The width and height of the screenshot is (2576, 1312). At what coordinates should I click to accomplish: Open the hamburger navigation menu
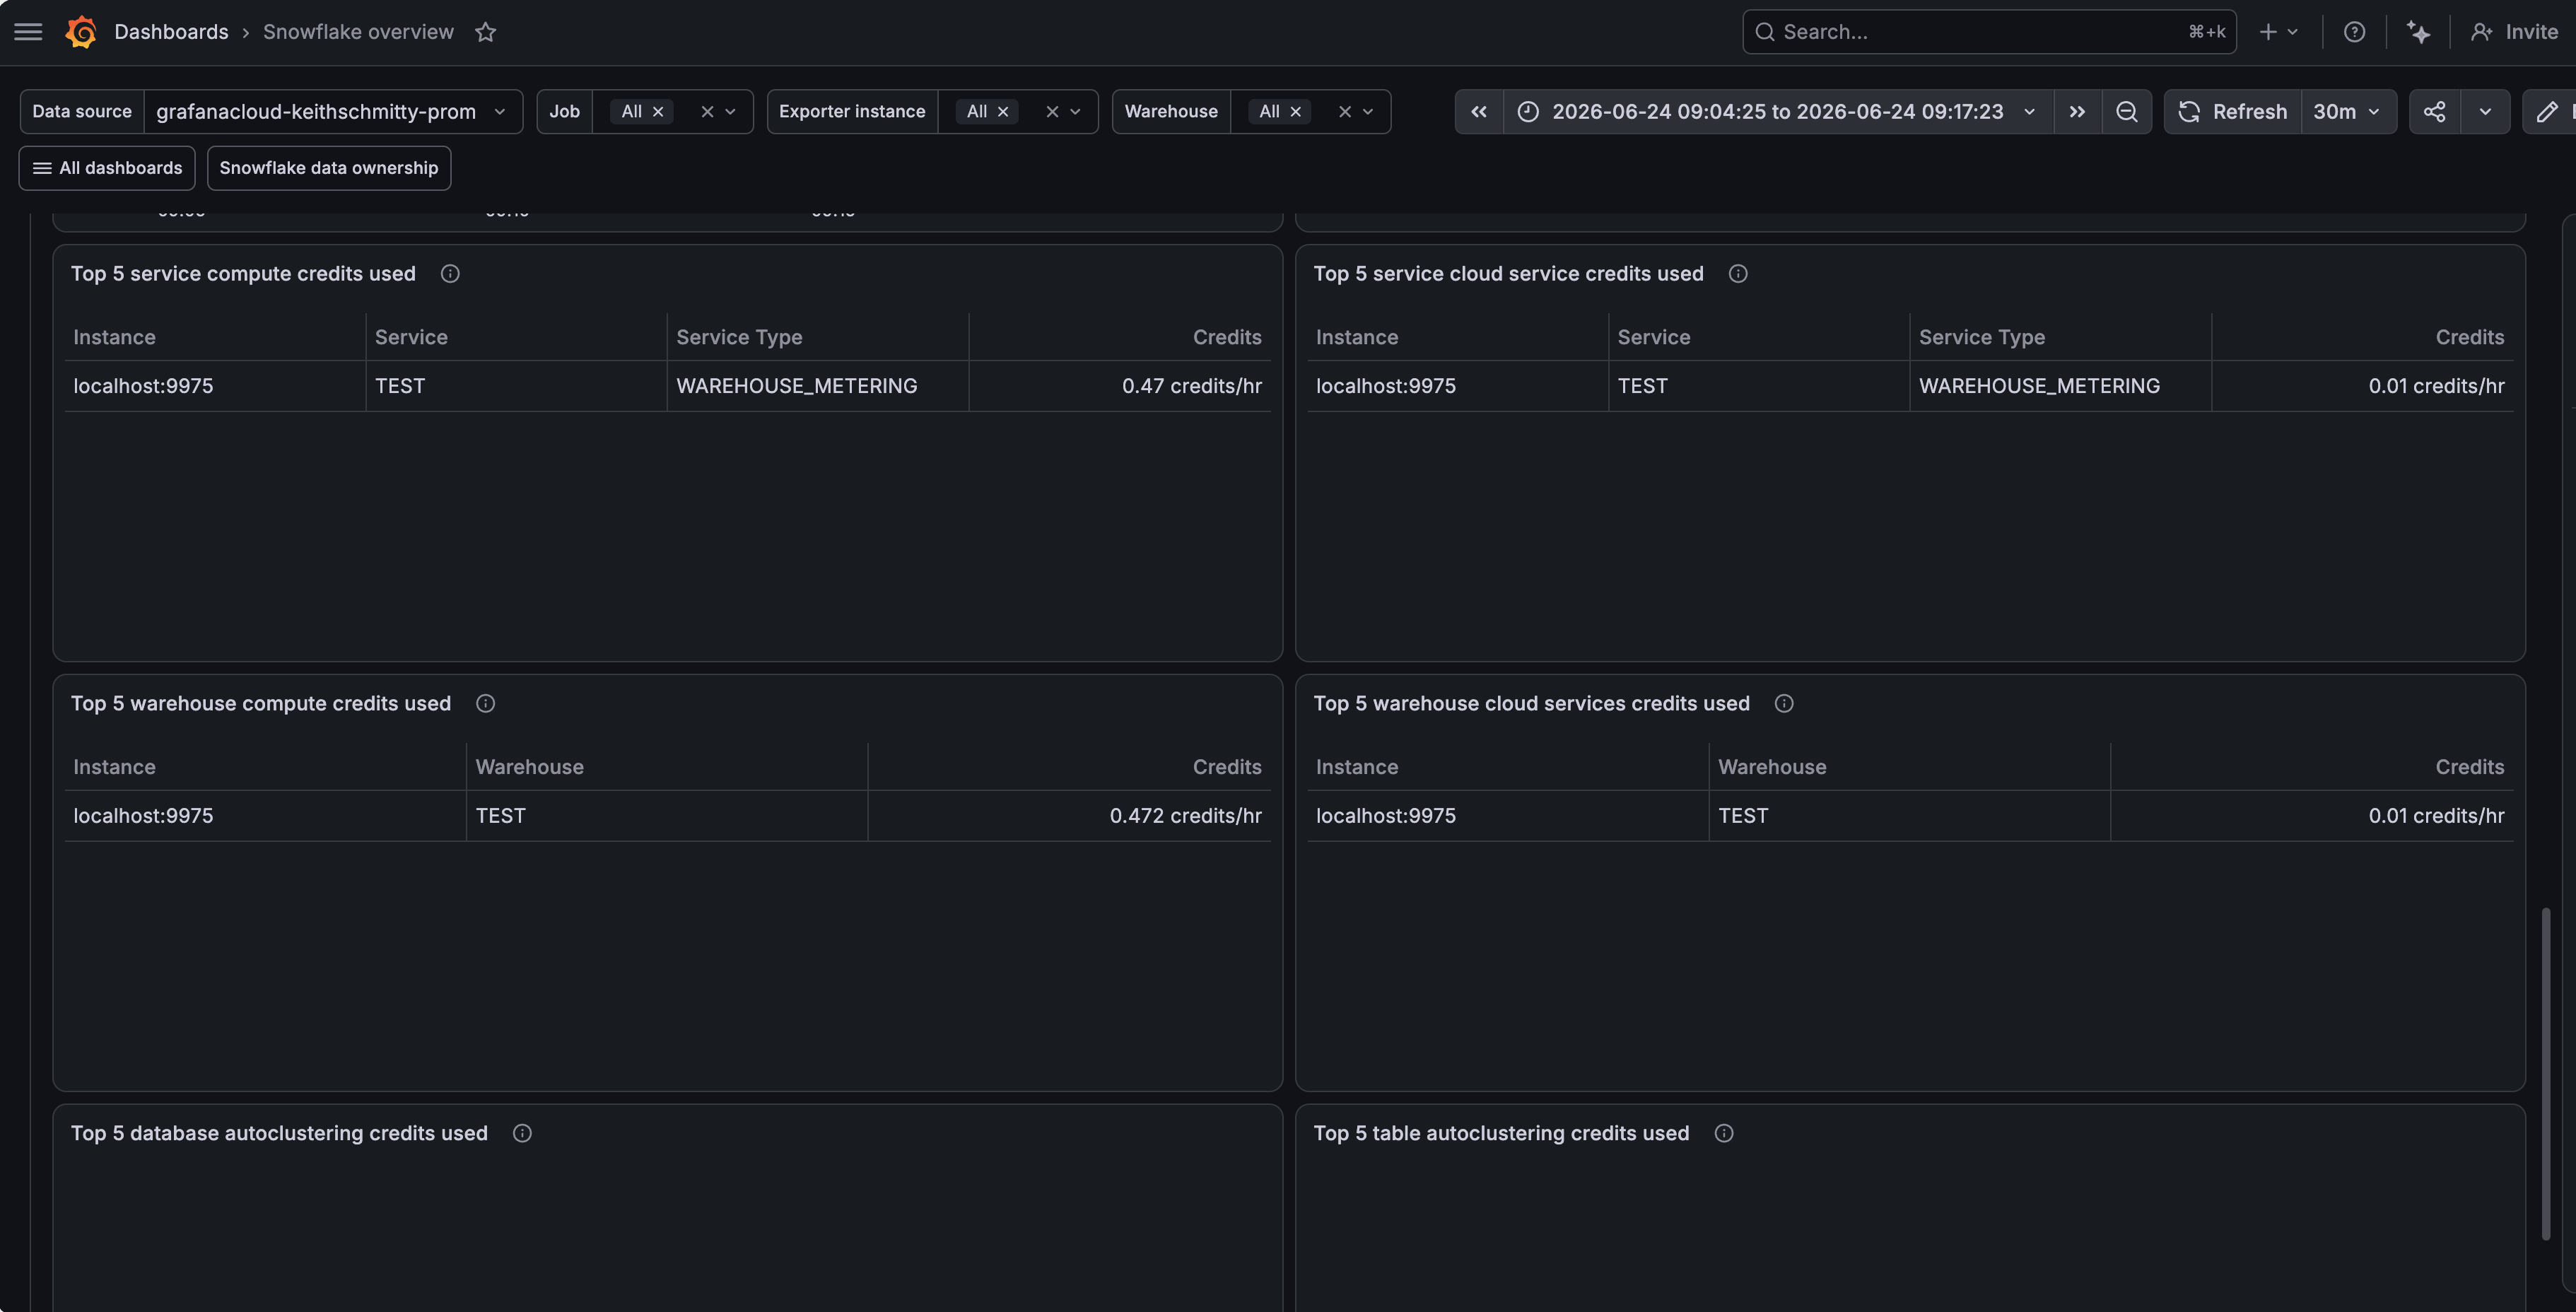click(x=28, y=32)
